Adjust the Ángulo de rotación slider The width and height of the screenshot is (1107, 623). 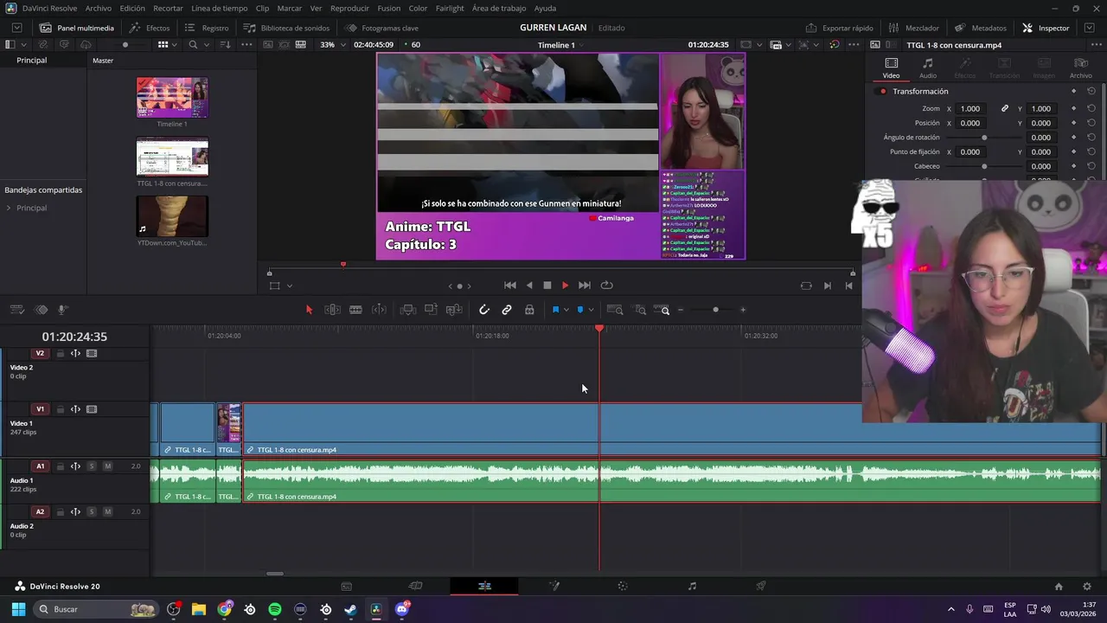[x=984, y=138]
